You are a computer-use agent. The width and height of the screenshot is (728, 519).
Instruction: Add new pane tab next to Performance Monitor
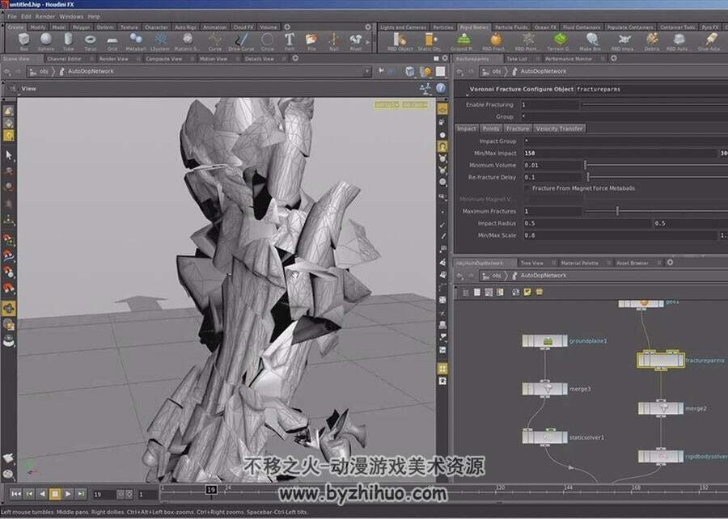point(614,58)
